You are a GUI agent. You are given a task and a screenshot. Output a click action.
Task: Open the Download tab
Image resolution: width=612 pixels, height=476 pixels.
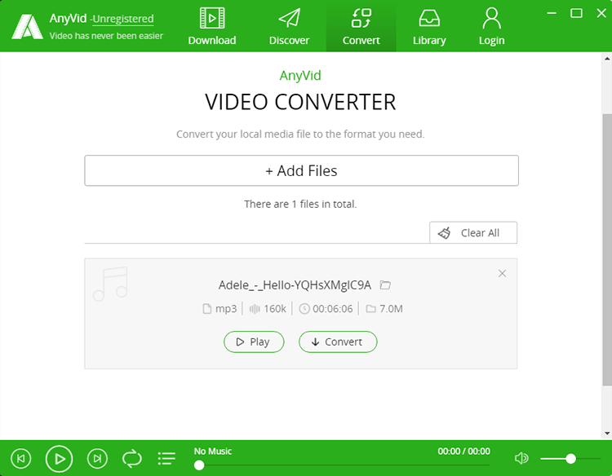[212, 26]
